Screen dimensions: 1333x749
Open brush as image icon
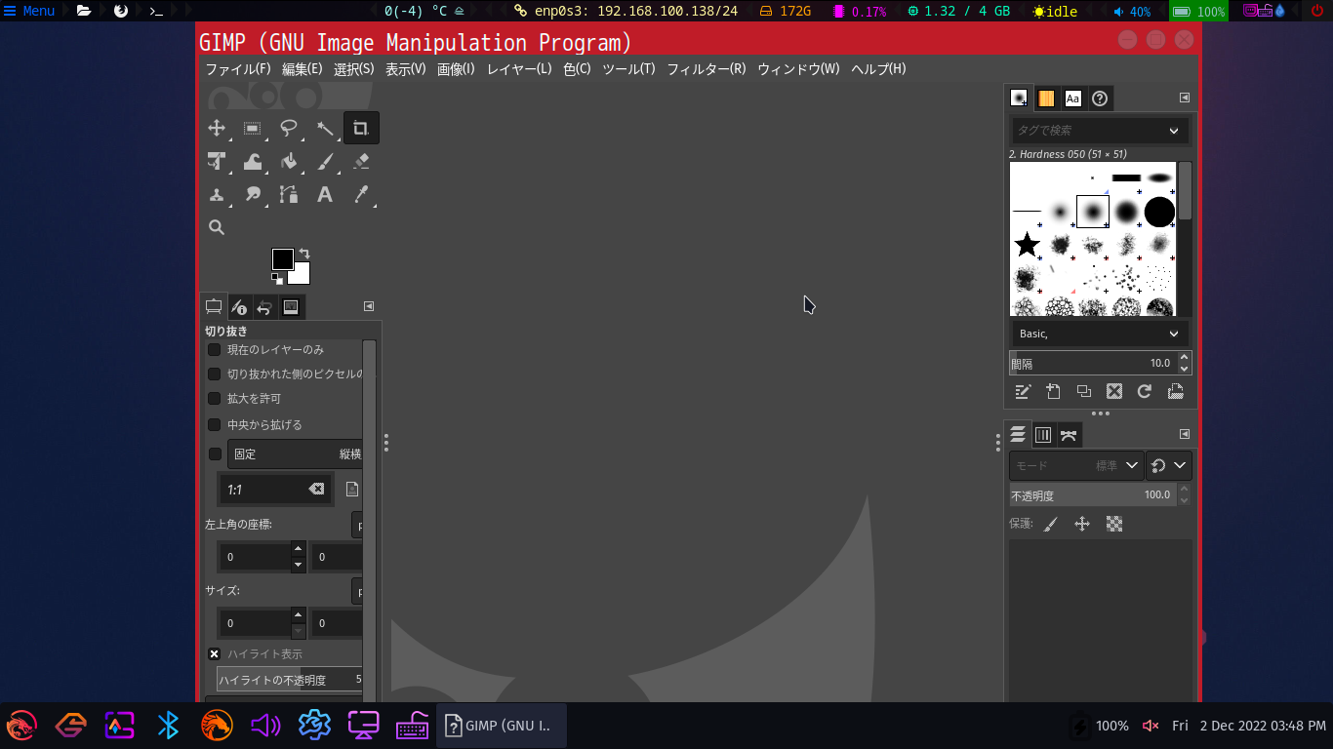[1175, 391]
